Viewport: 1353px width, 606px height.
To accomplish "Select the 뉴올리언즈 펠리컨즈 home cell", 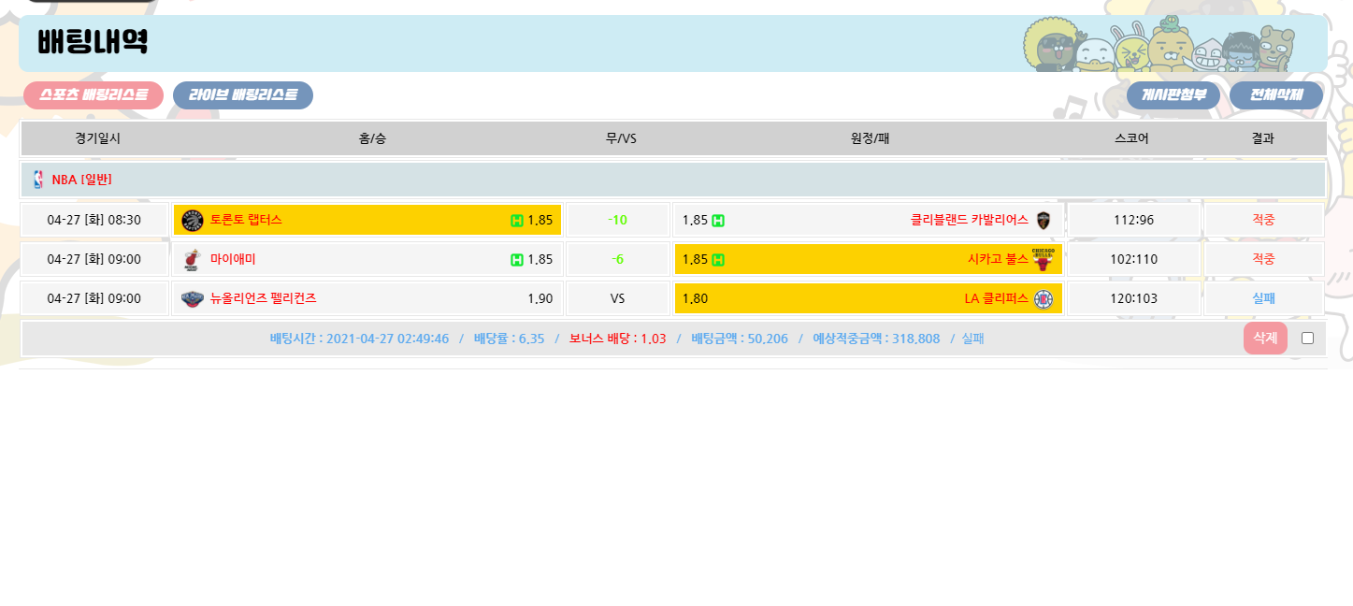I will (x=367, y=299).
